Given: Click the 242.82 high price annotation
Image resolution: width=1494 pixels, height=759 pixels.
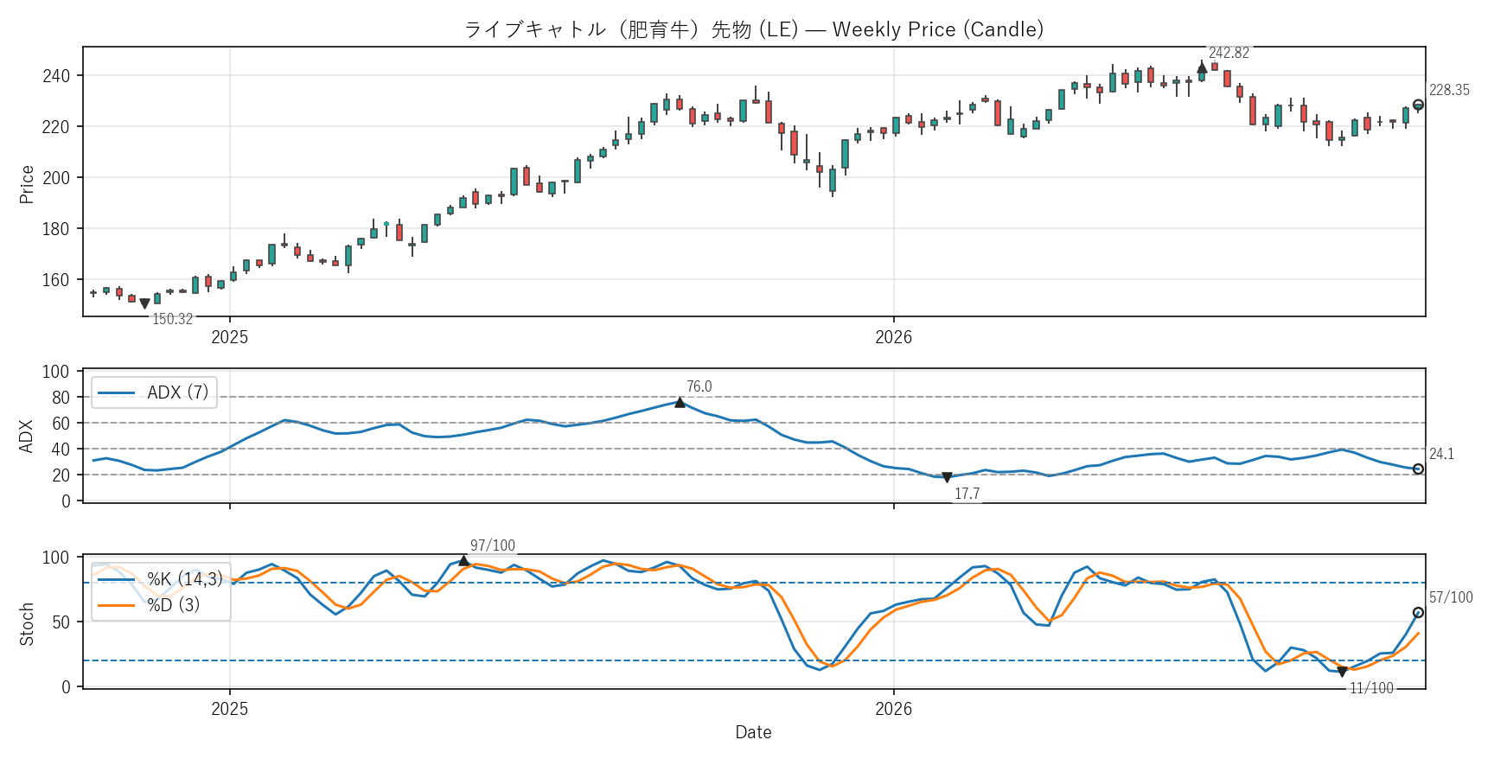Looking at the screenshot, I should click(1229, 53).
